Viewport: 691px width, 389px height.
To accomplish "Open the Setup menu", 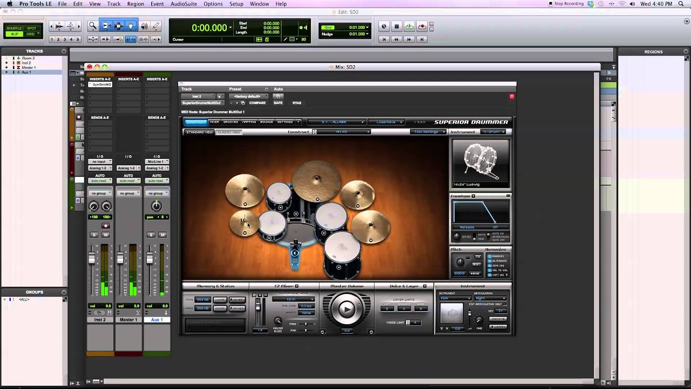I will point(236,4).
